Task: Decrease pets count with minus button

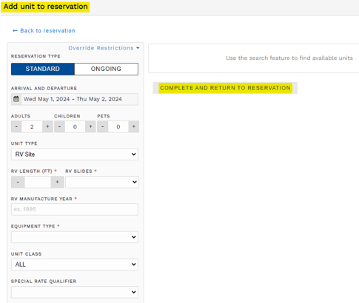Action: [102, 126]
